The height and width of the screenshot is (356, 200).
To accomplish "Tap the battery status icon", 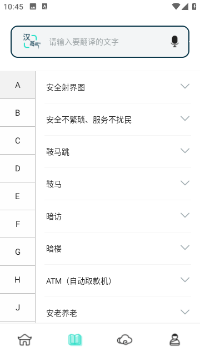I will (194, 6).
